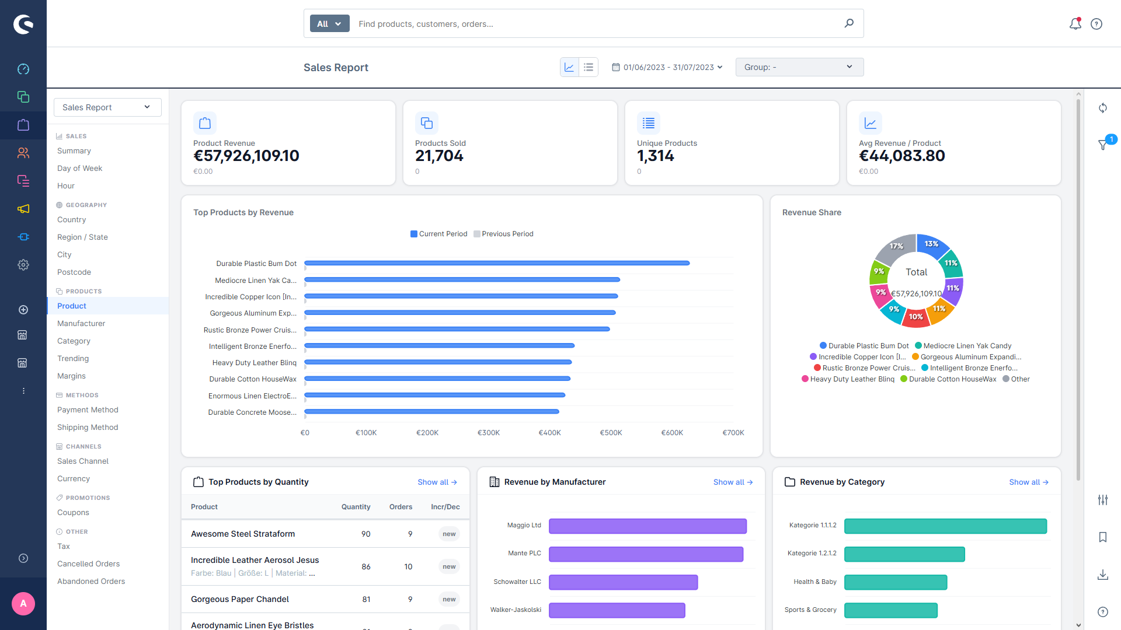Open the three-dot more menu in sidebar

[23, 391]
